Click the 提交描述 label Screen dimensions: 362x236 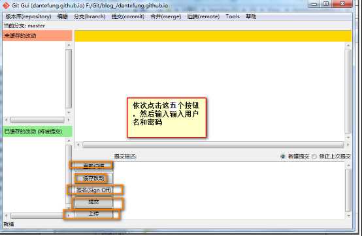point(125,156)
